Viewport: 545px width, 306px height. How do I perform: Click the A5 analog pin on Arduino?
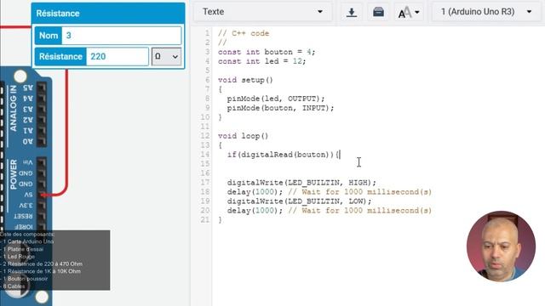42,88
